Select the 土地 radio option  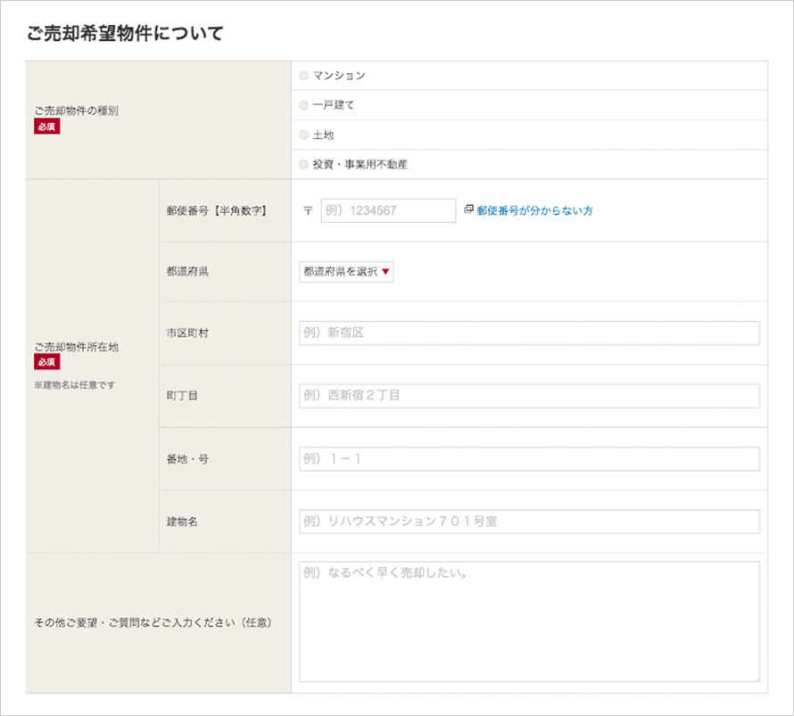[x=304, y=136]
